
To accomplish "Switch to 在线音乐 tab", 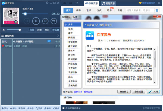I will 91,4.
